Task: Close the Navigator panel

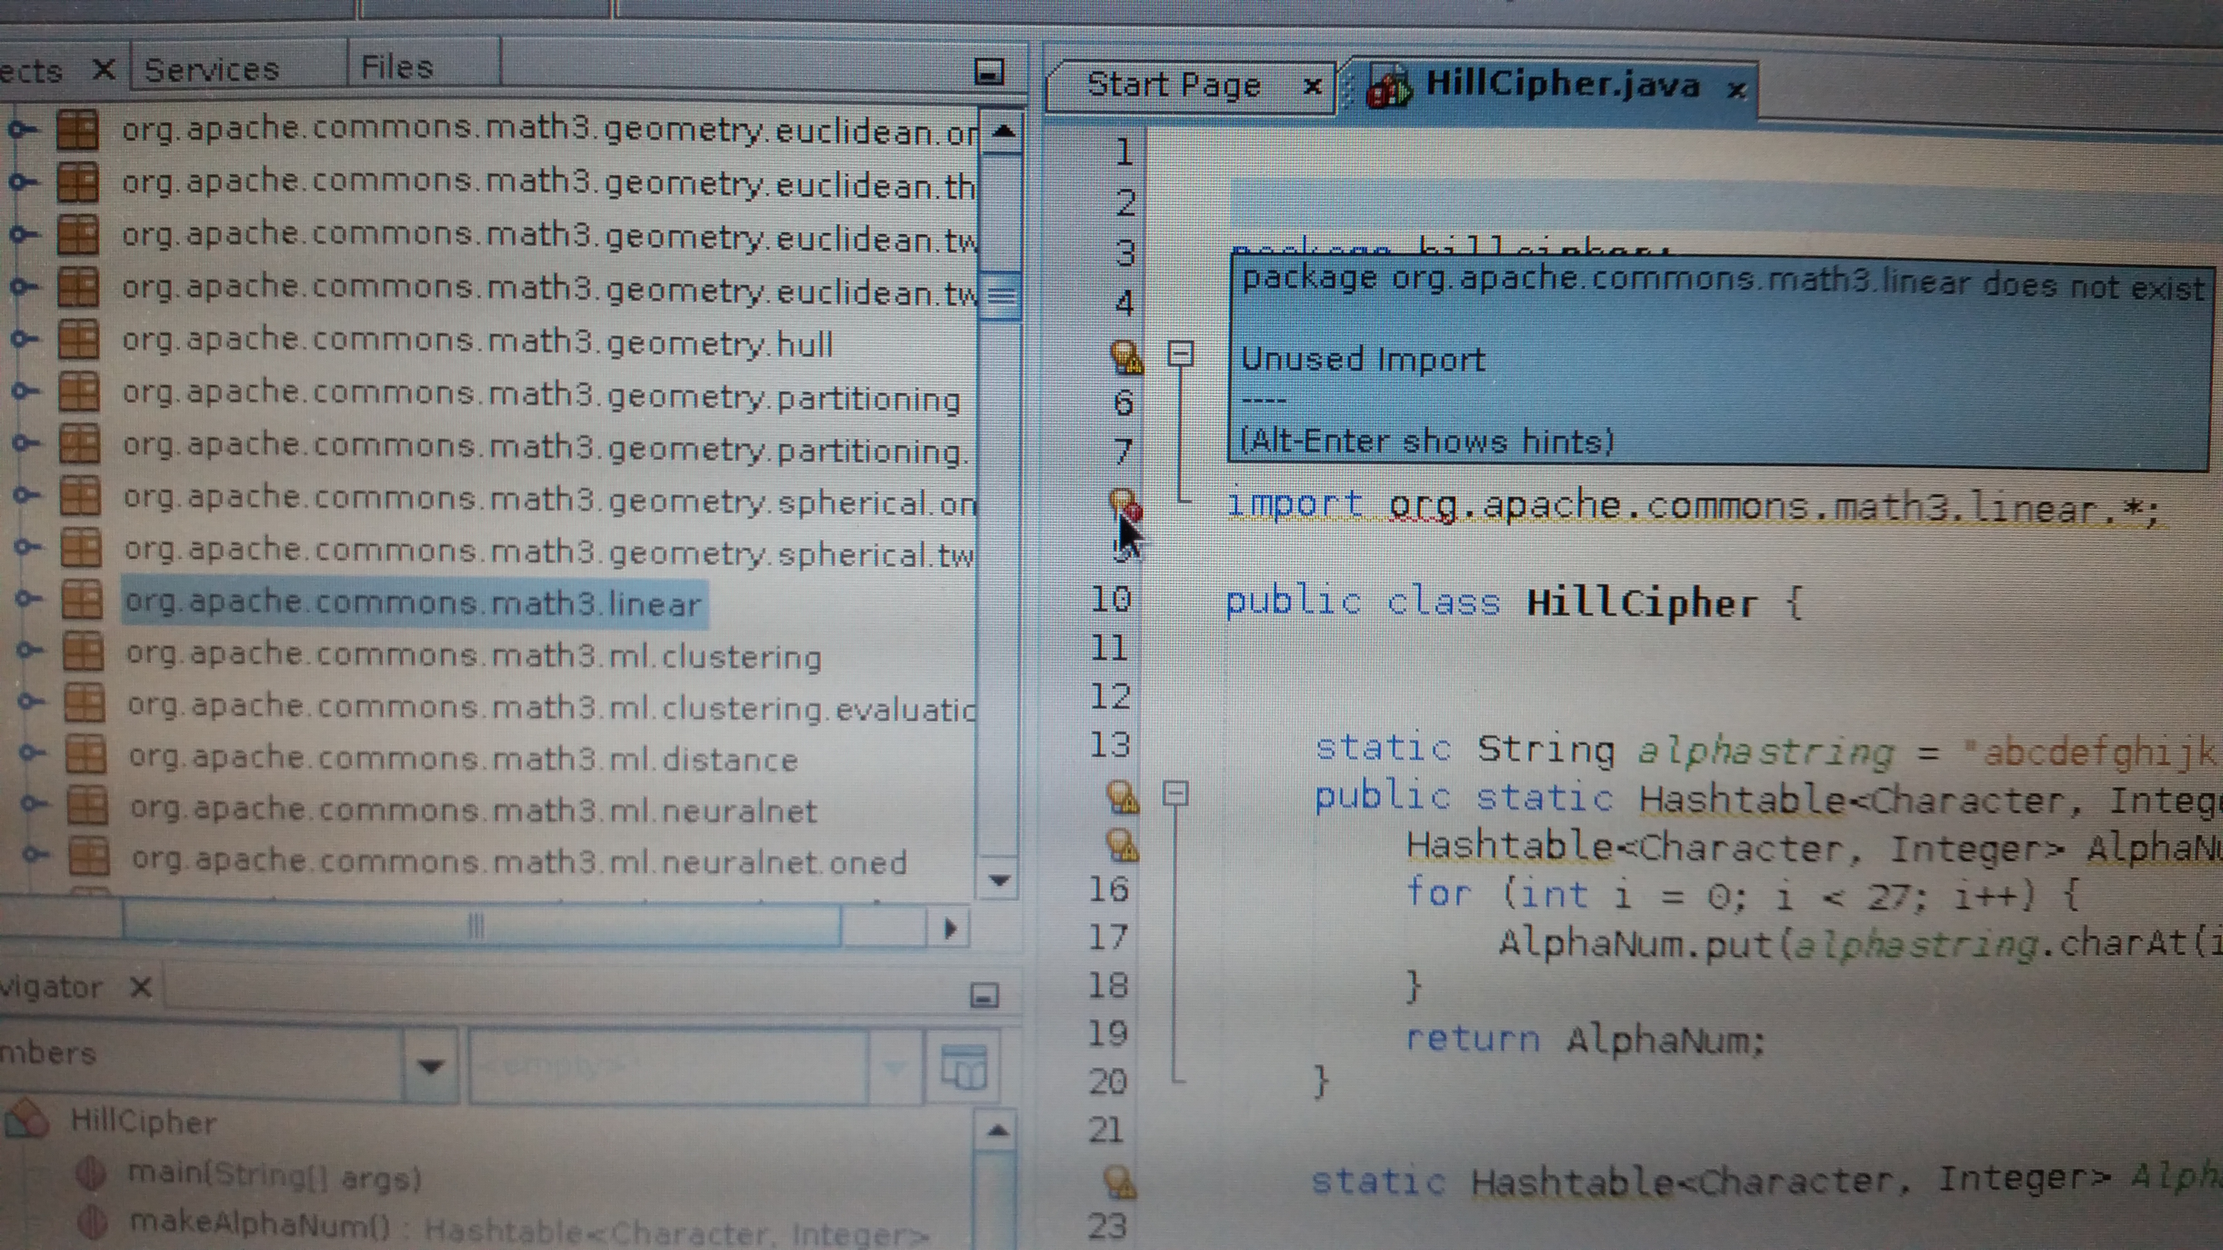Action: (x=141, y=986)
